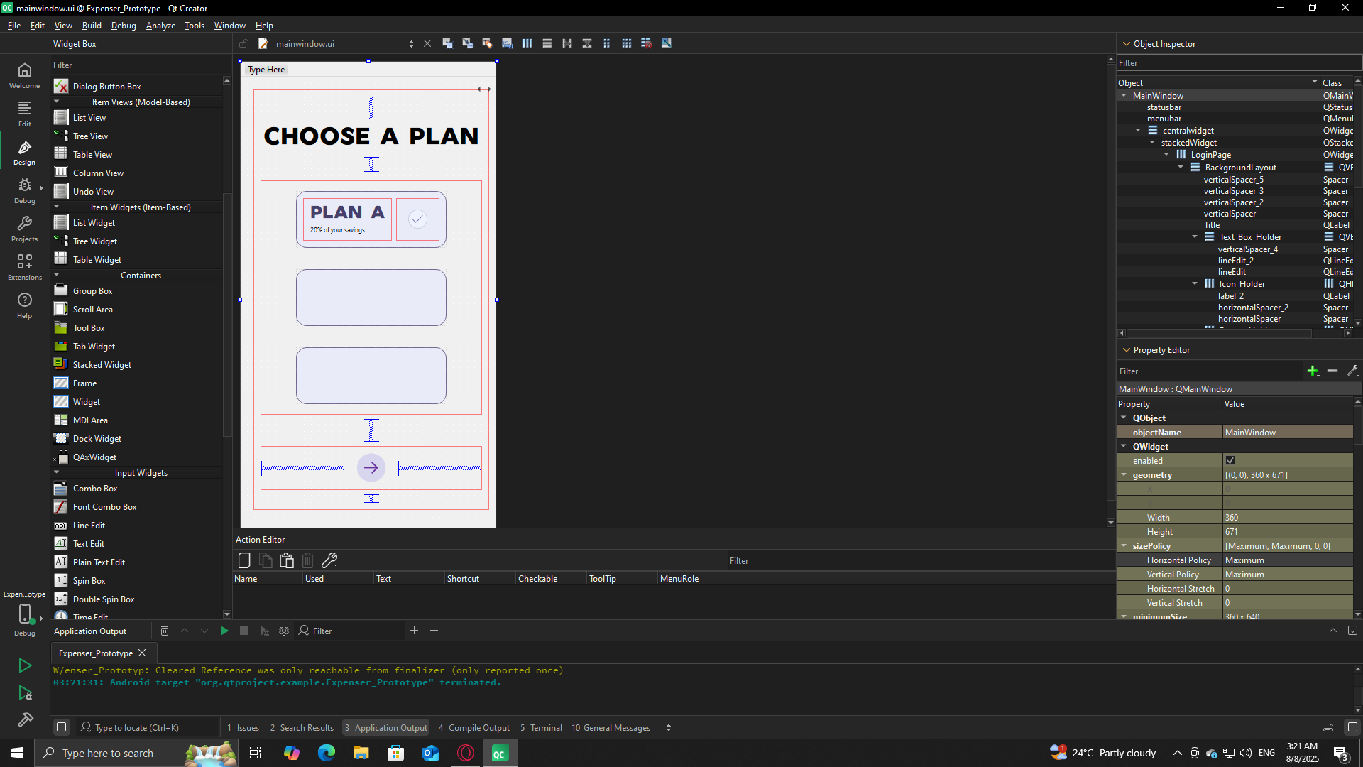Open the Analyze menu
The width and height of the screenshot is (1363, 767).
(160, 25)
